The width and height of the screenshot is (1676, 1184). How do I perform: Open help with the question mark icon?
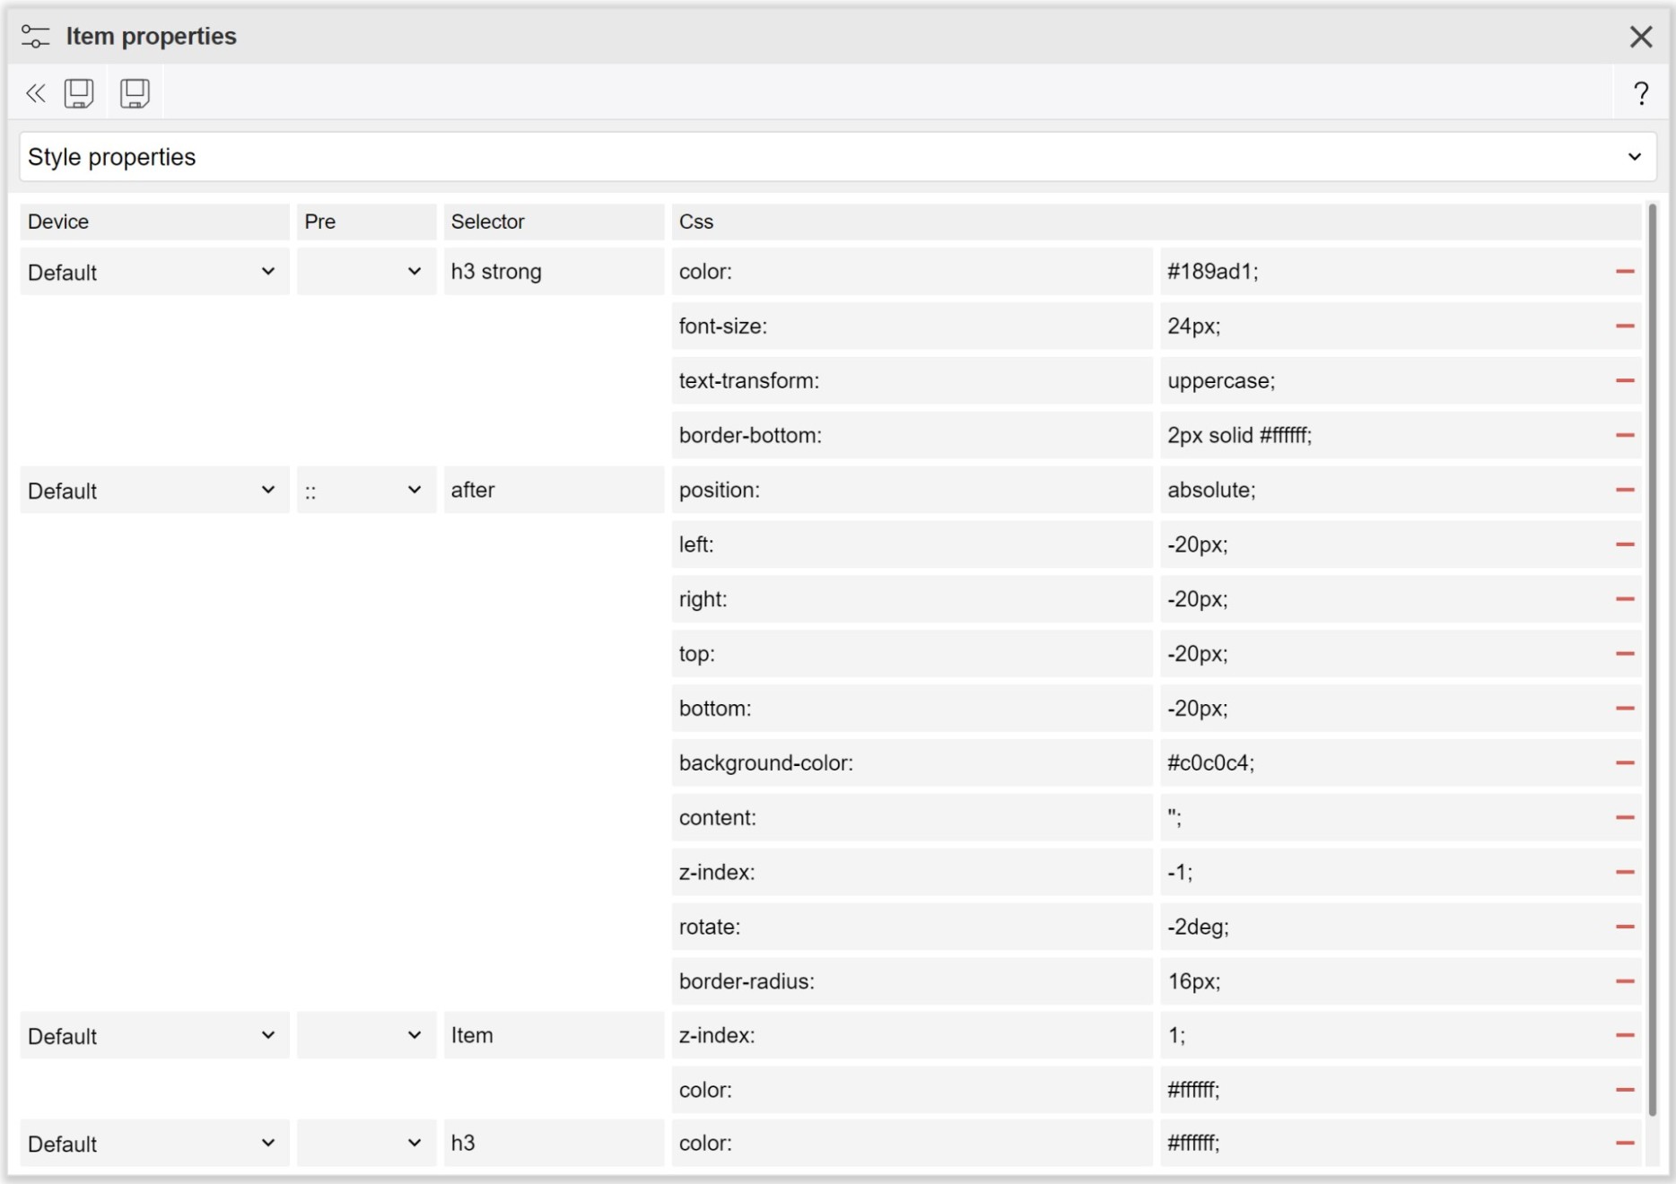pos(1640,93)
